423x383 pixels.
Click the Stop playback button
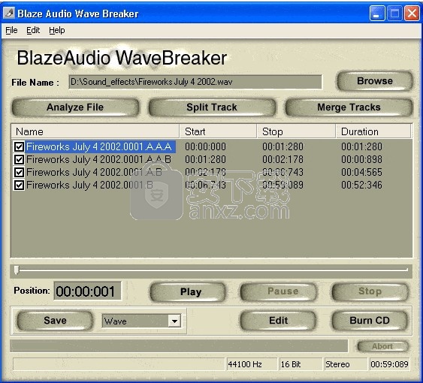[370, 291]
